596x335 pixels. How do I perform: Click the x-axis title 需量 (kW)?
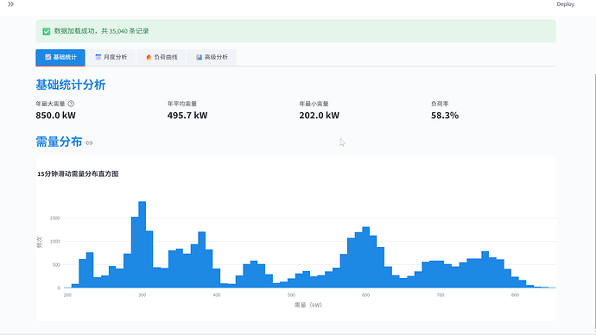pyautogui.click(x=308, y=305)
